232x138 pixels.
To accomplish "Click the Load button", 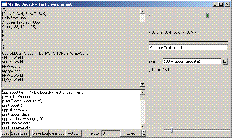I will point(5,133).
